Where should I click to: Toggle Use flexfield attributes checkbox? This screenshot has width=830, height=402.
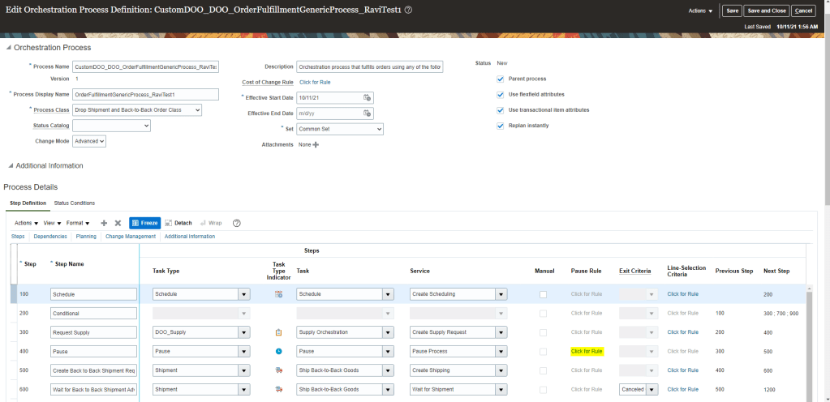(x=501, y=94)
